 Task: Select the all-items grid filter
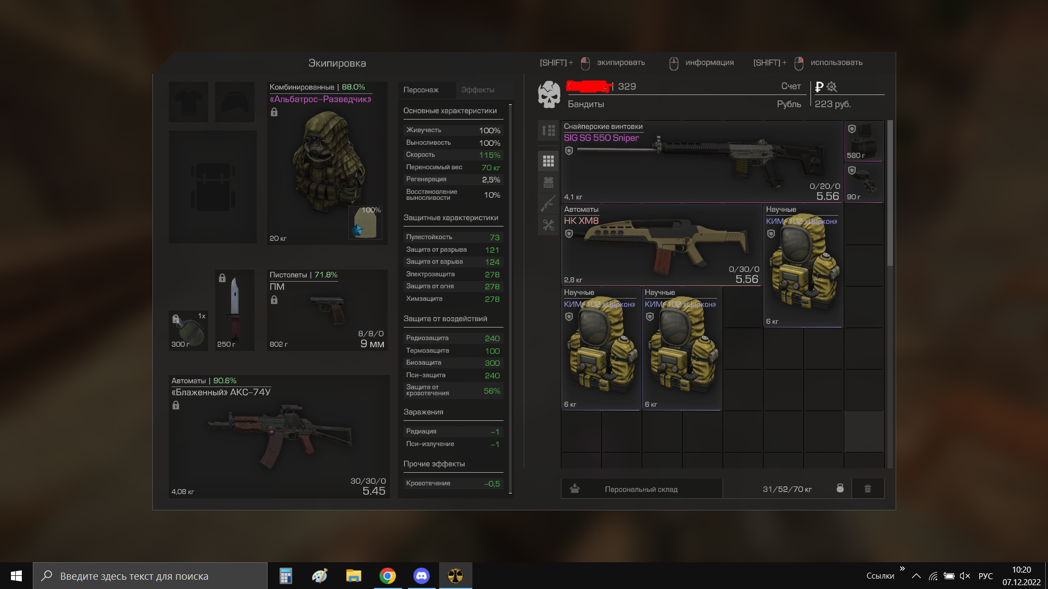coord(548,160)
